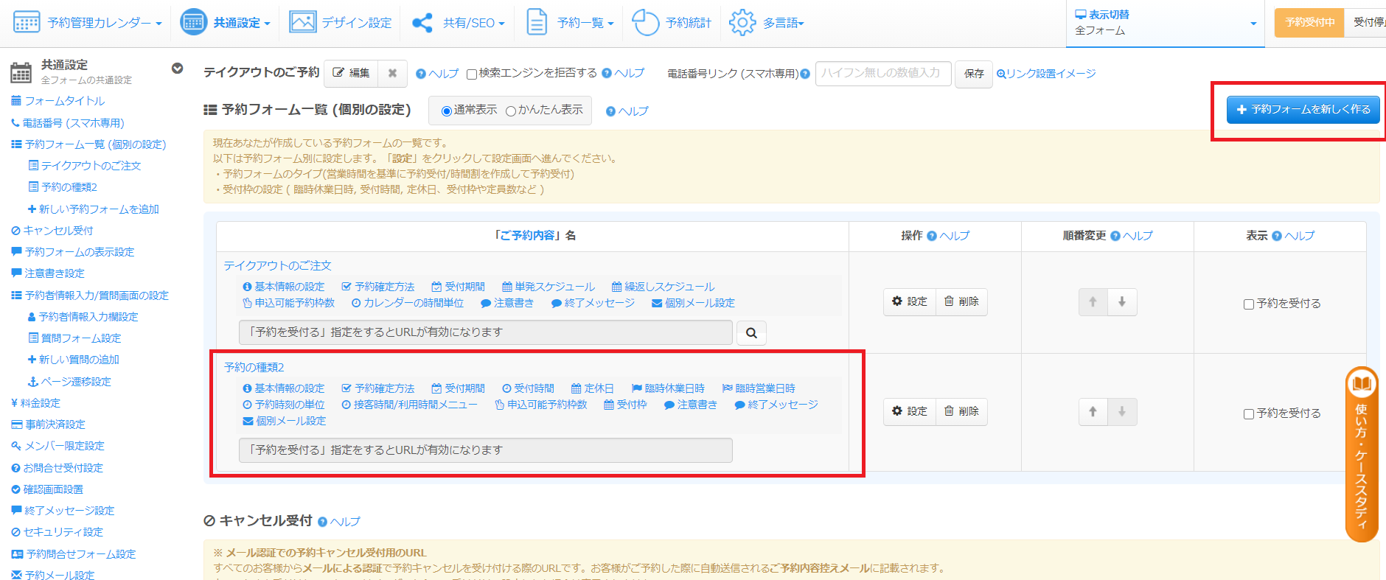This screenshot has height=580, width=1386.
Task: Open 電話番号 (スマホ専用) in sidebar
Action: [x=67, y=123]
